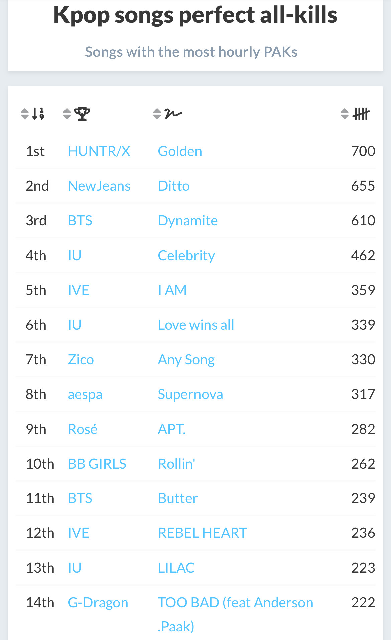Open the song Golden

180,151
